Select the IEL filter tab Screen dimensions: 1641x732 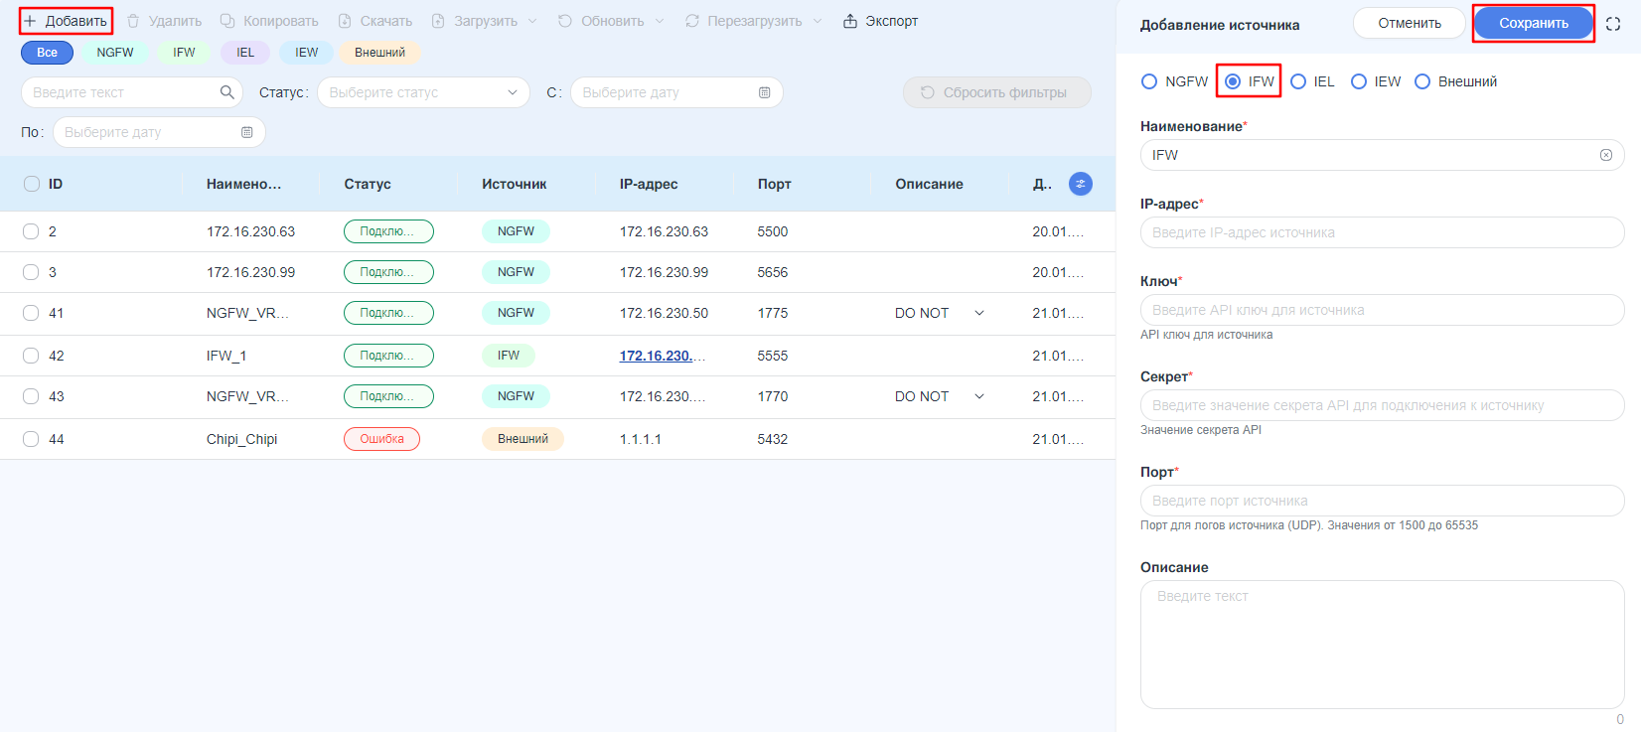[x=245, y=53]
